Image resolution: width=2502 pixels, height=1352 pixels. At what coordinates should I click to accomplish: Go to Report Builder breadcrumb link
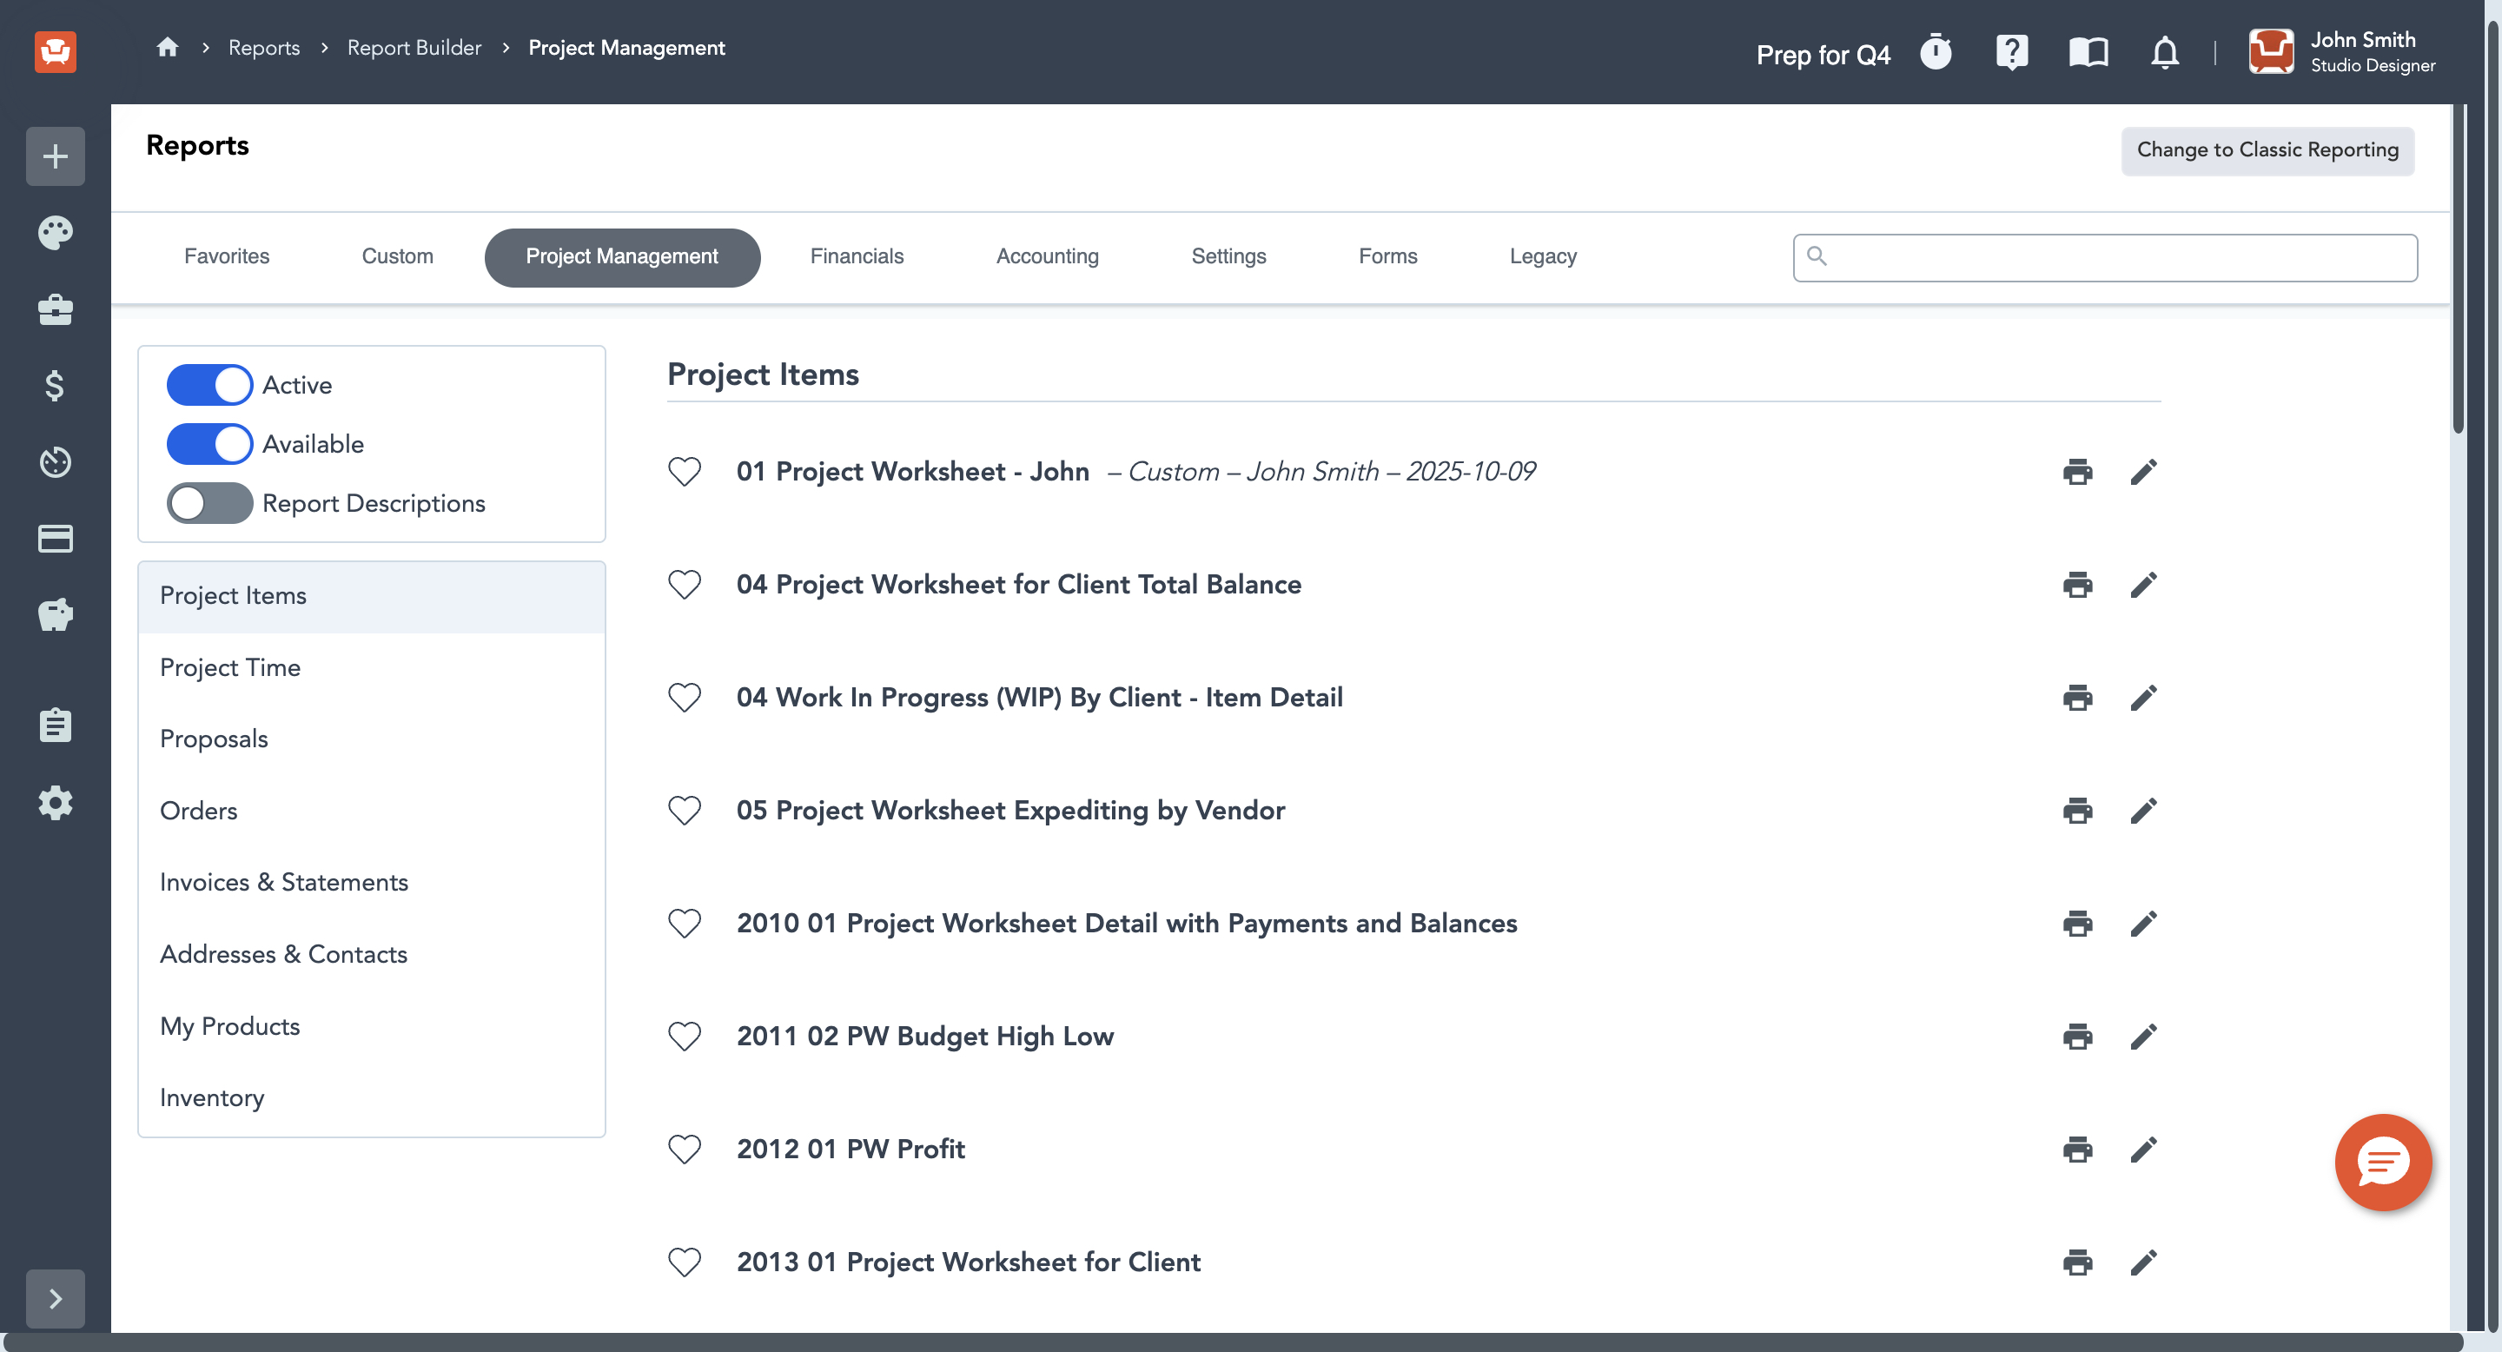coord(414,47)
